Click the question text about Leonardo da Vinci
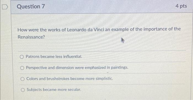193x100 pixels. pos(99,33)
